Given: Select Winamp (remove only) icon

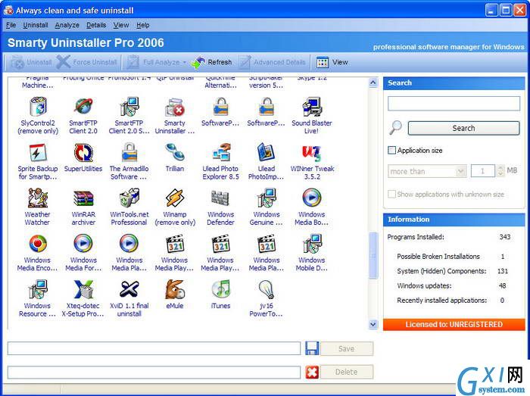Looking at the screenshot, I should (175, 198).
